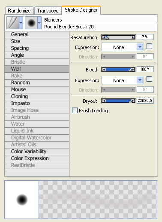Switch to the Transposer tab

click(48, 10)
